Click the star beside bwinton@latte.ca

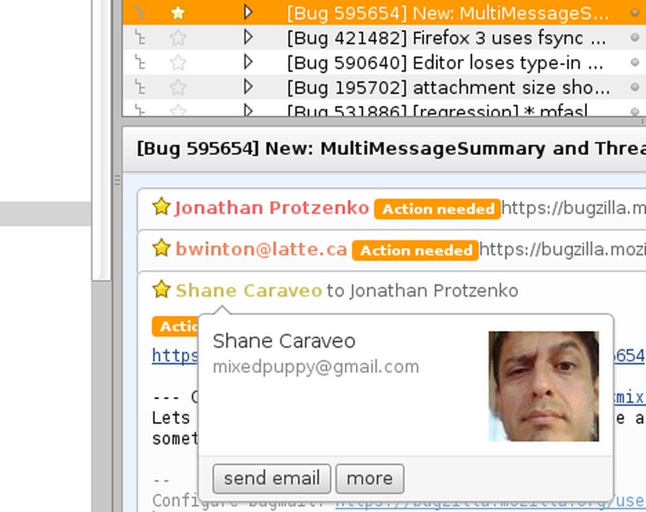(161, 248)
